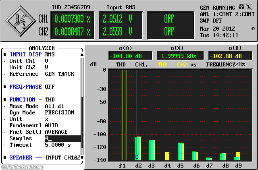258x170 pixels.
Task: Click the CH2 THD reading 0.0008487 %
Action: (x=72, y=31)
